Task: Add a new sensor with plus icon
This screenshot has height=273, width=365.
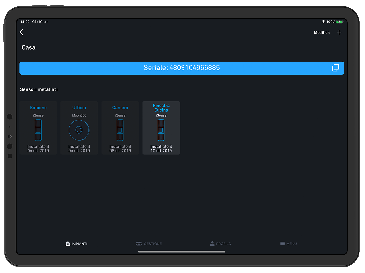Action: (339, 32)
